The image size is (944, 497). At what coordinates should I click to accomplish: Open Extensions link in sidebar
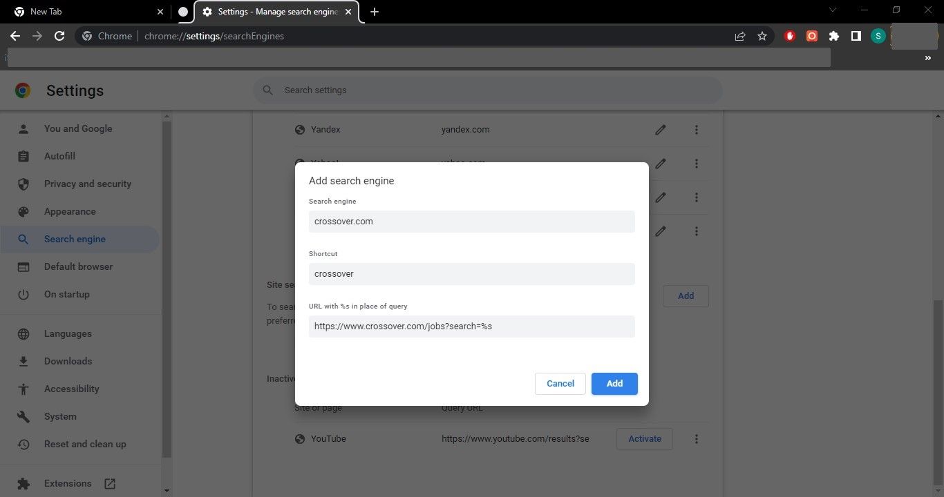click(68, 483)
